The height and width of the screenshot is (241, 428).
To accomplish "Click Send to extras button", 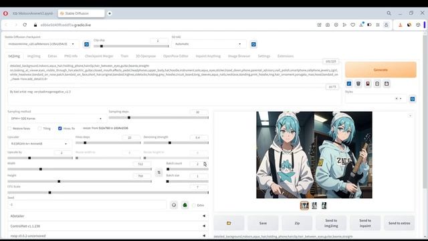I will [x=399, y=223].
